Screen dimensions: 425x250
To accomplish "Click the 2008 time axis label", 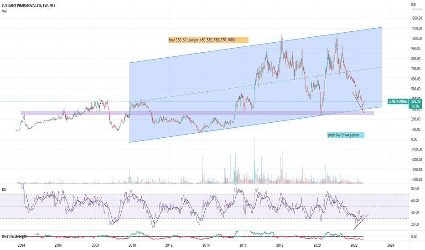I will pyautogui.click(x=95, y=245).
